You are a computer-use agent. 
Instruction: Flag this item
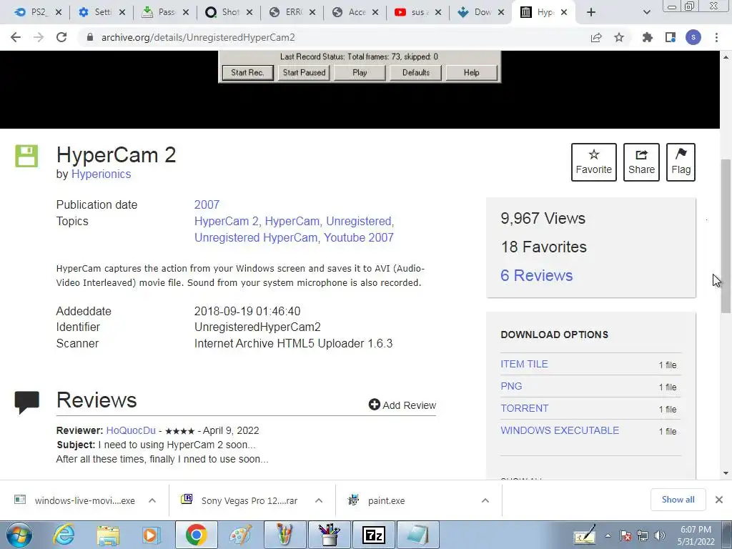click(681, 162)
